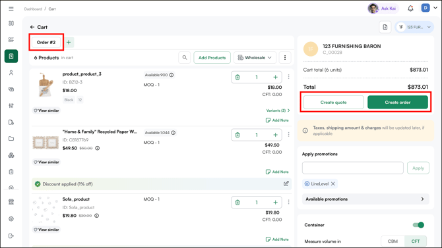This screenshot has height=248, width=442.
Task: Go to Dashboard breadcrumb
Action: click(33, 9)
